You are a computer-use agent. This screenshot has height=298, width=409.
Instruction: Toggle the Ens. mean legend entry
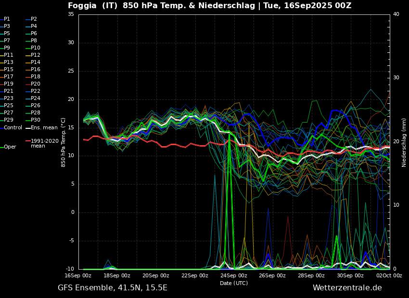point(44,127)
